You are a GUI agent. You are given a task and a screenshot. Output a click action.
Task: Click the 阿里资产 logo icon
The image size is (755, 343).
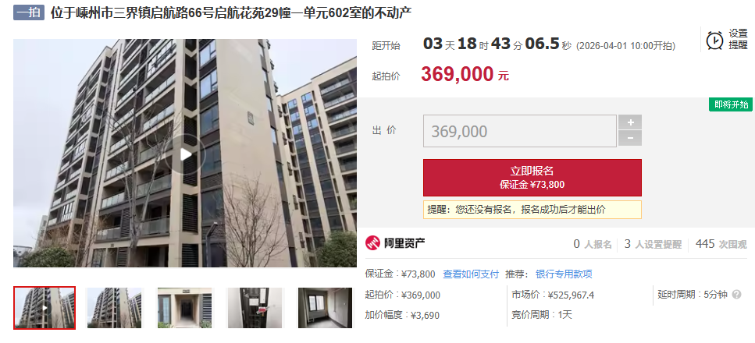[x=372, y=243]
